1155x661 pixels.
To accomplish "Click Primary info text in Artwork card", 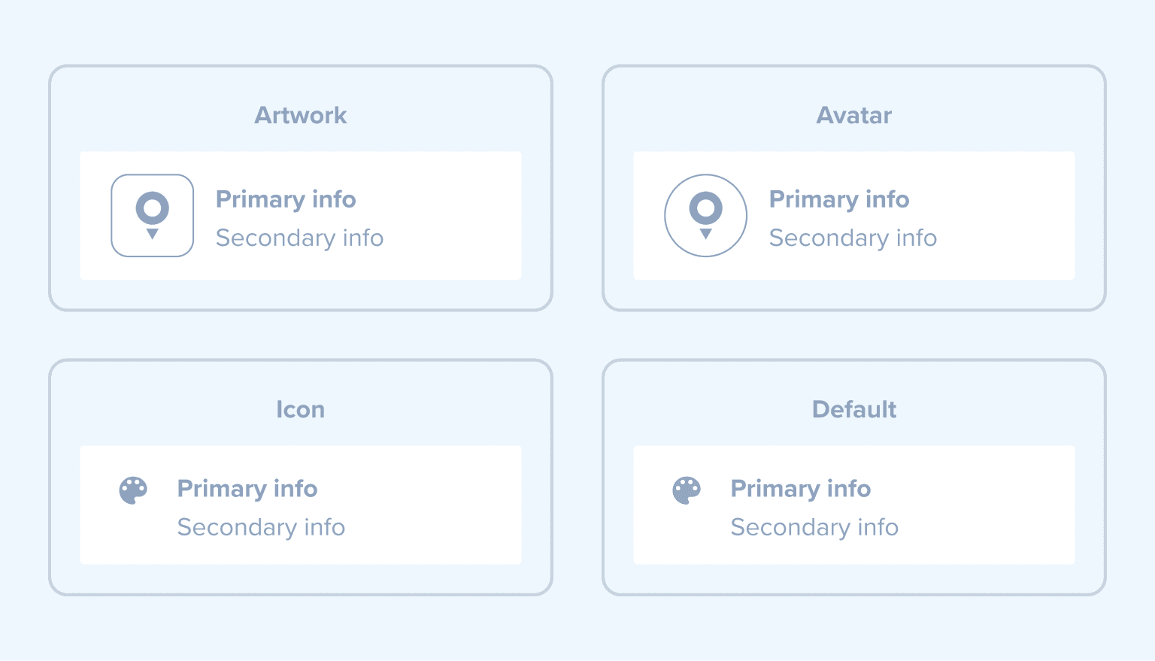I will 286,199.
